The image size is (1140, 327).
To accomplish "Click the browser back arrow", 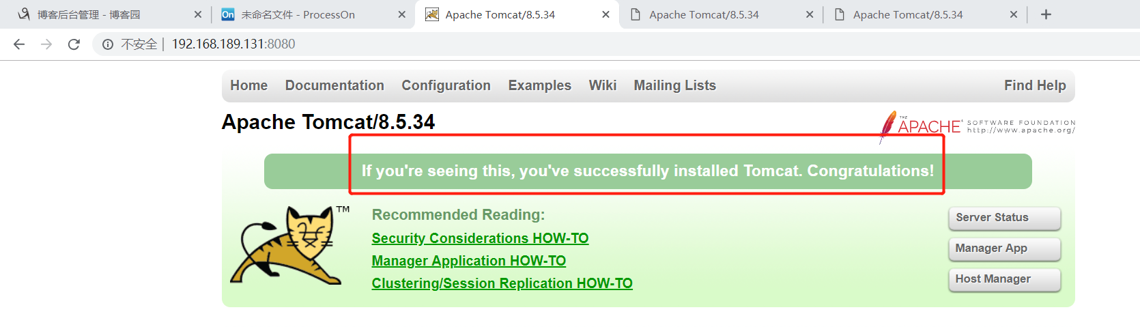I will 19,44.
